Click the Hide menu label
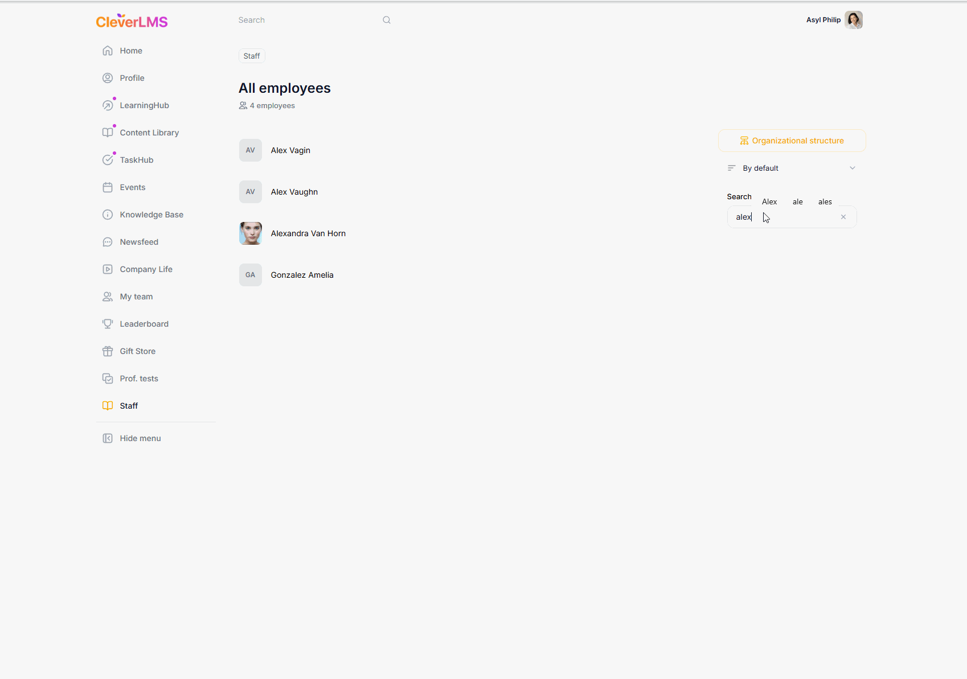This screenshot has height=679, width=967. [140, 438]
